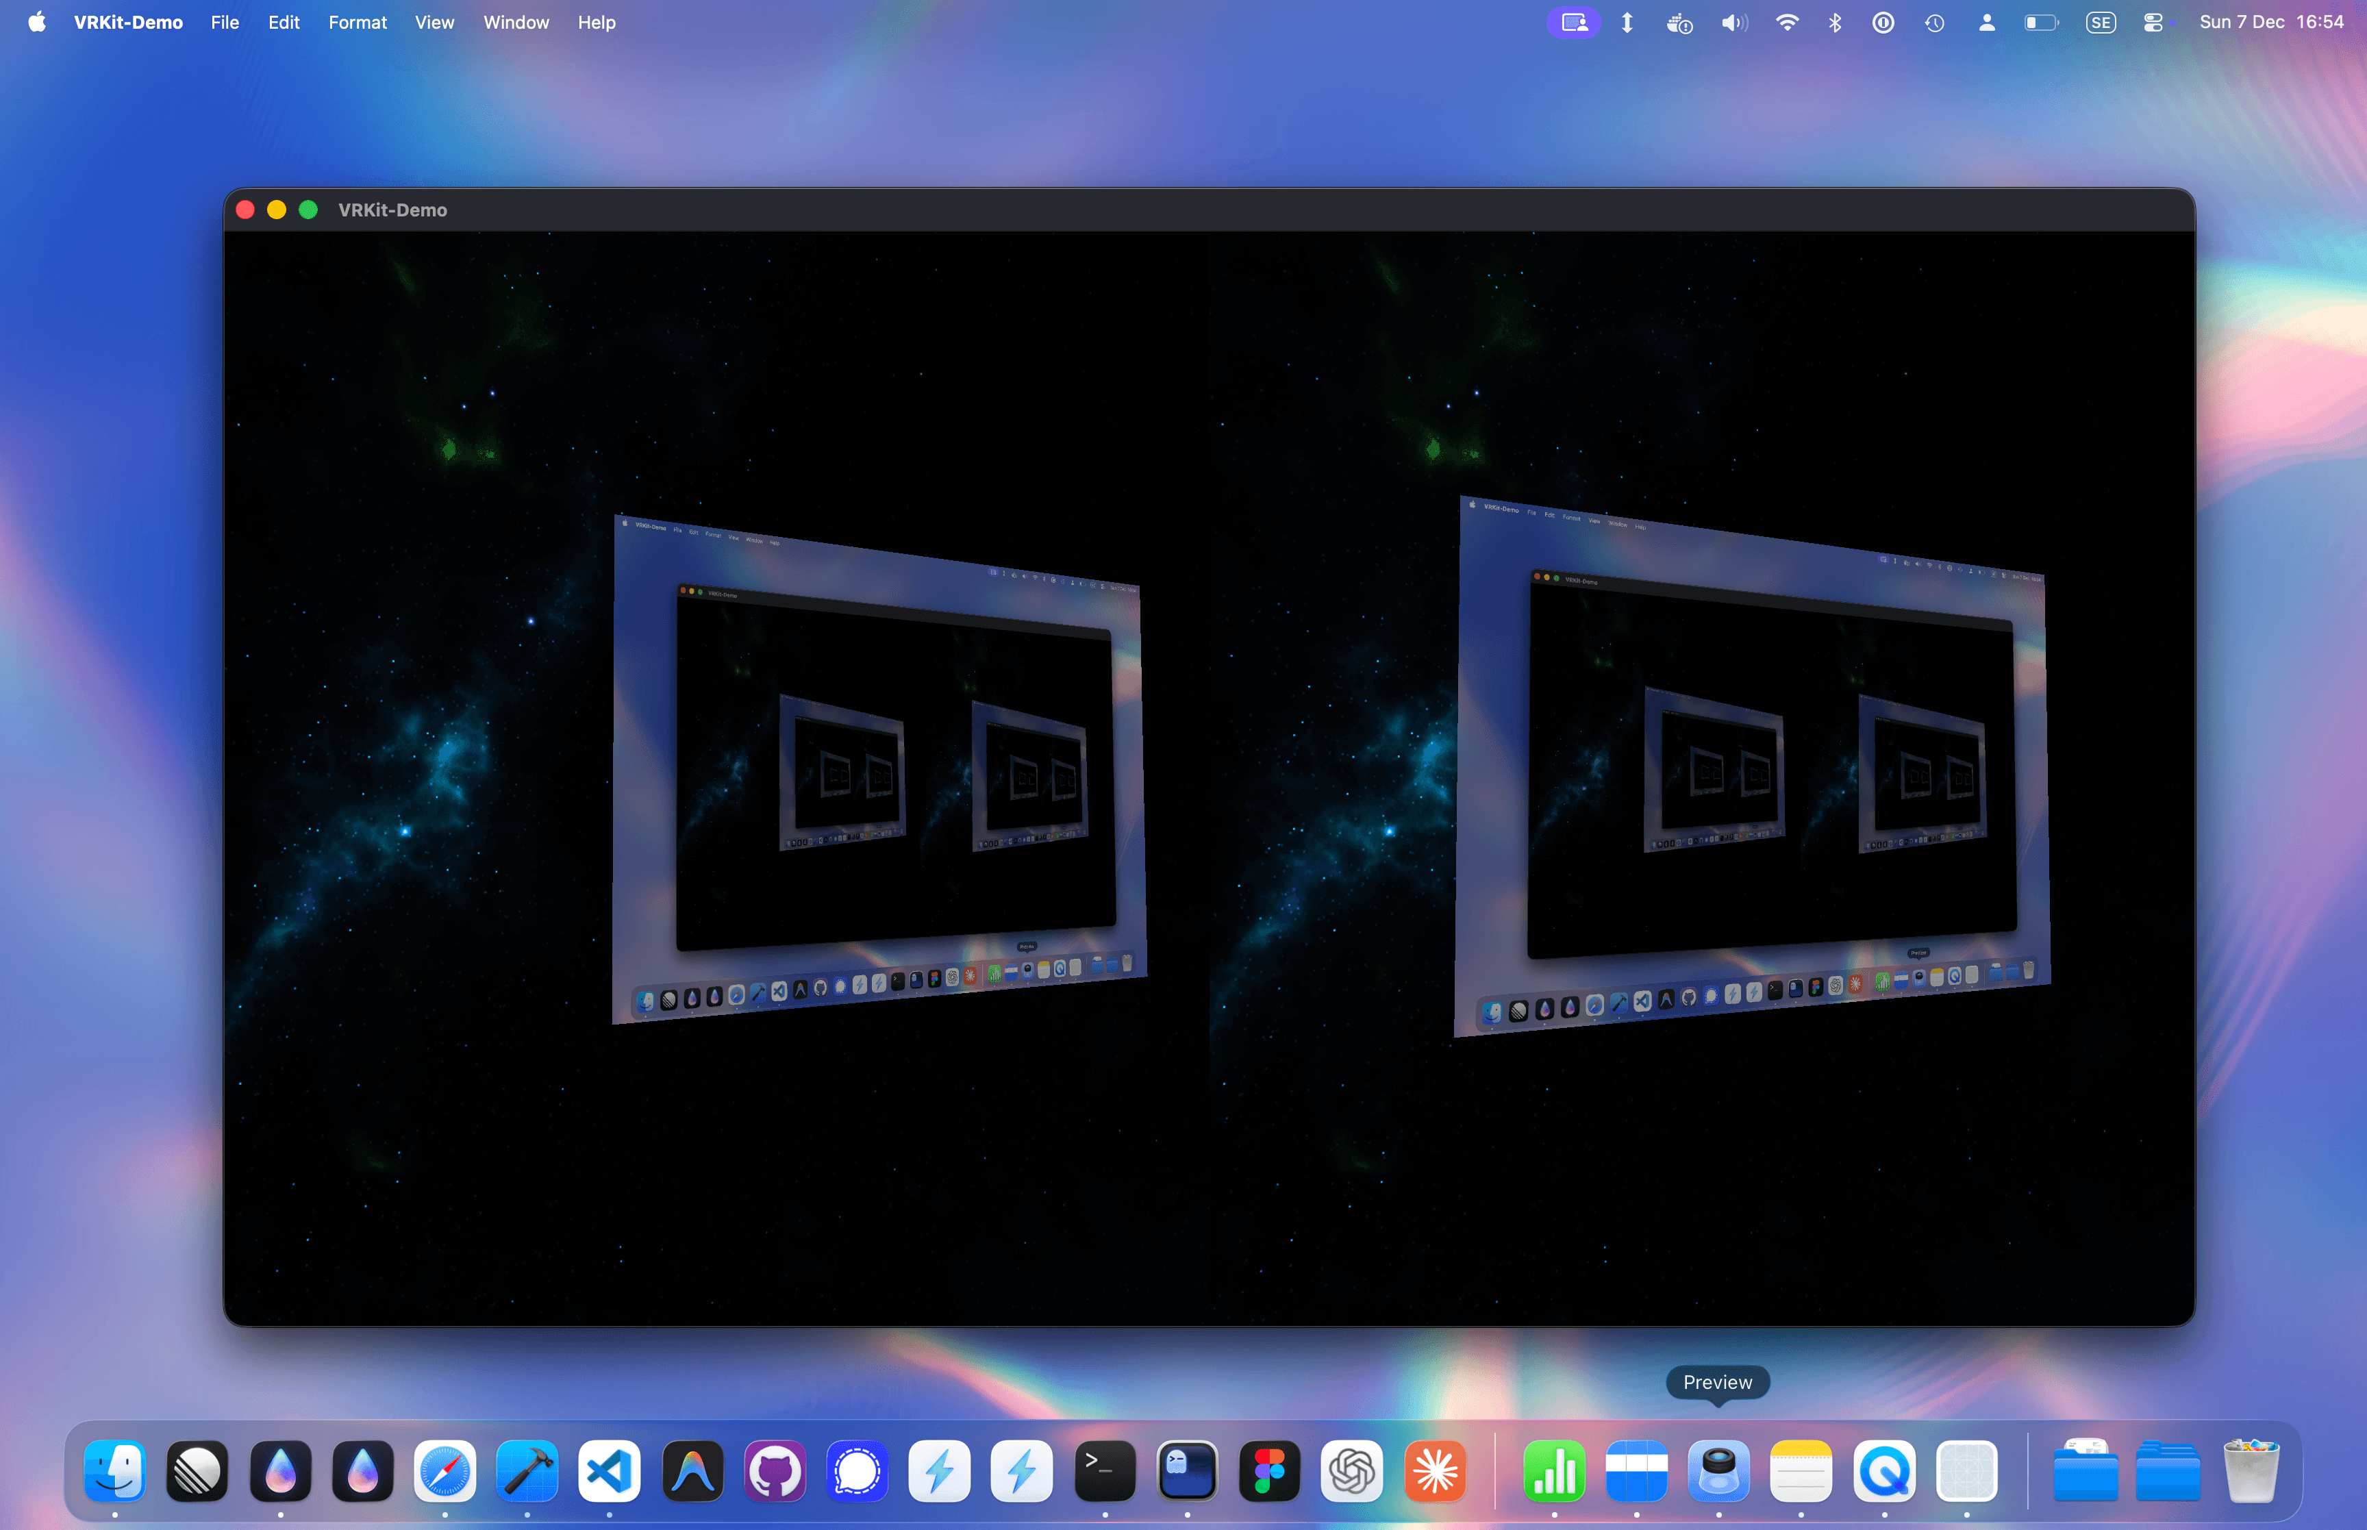Open Control Center from the menu bar

[2153, 22]
